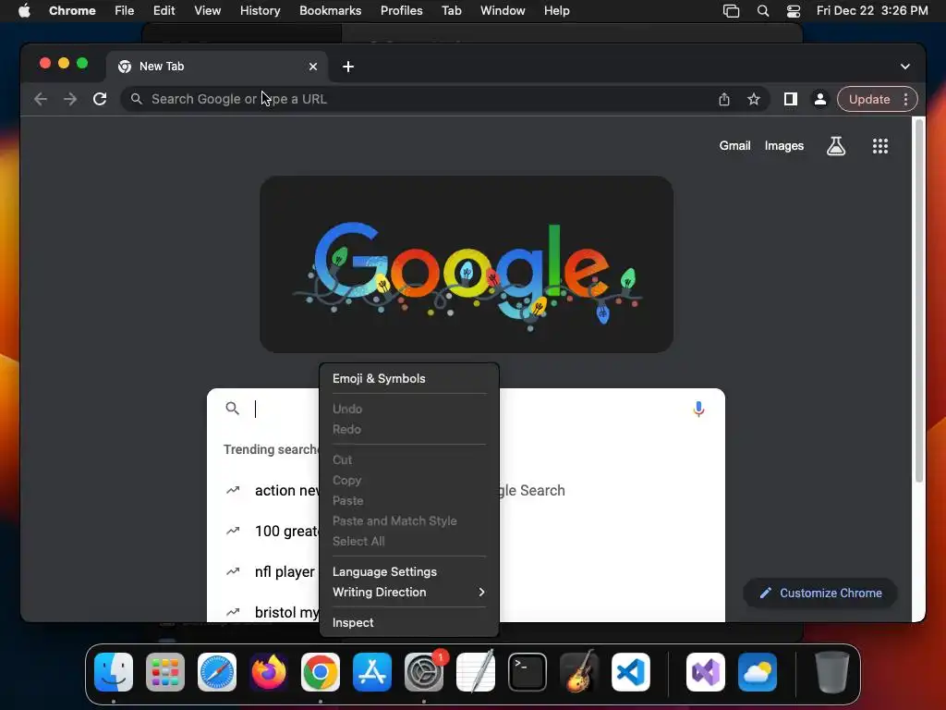Launch GarageBand from the Dock
946x710 pixels.
579,671
